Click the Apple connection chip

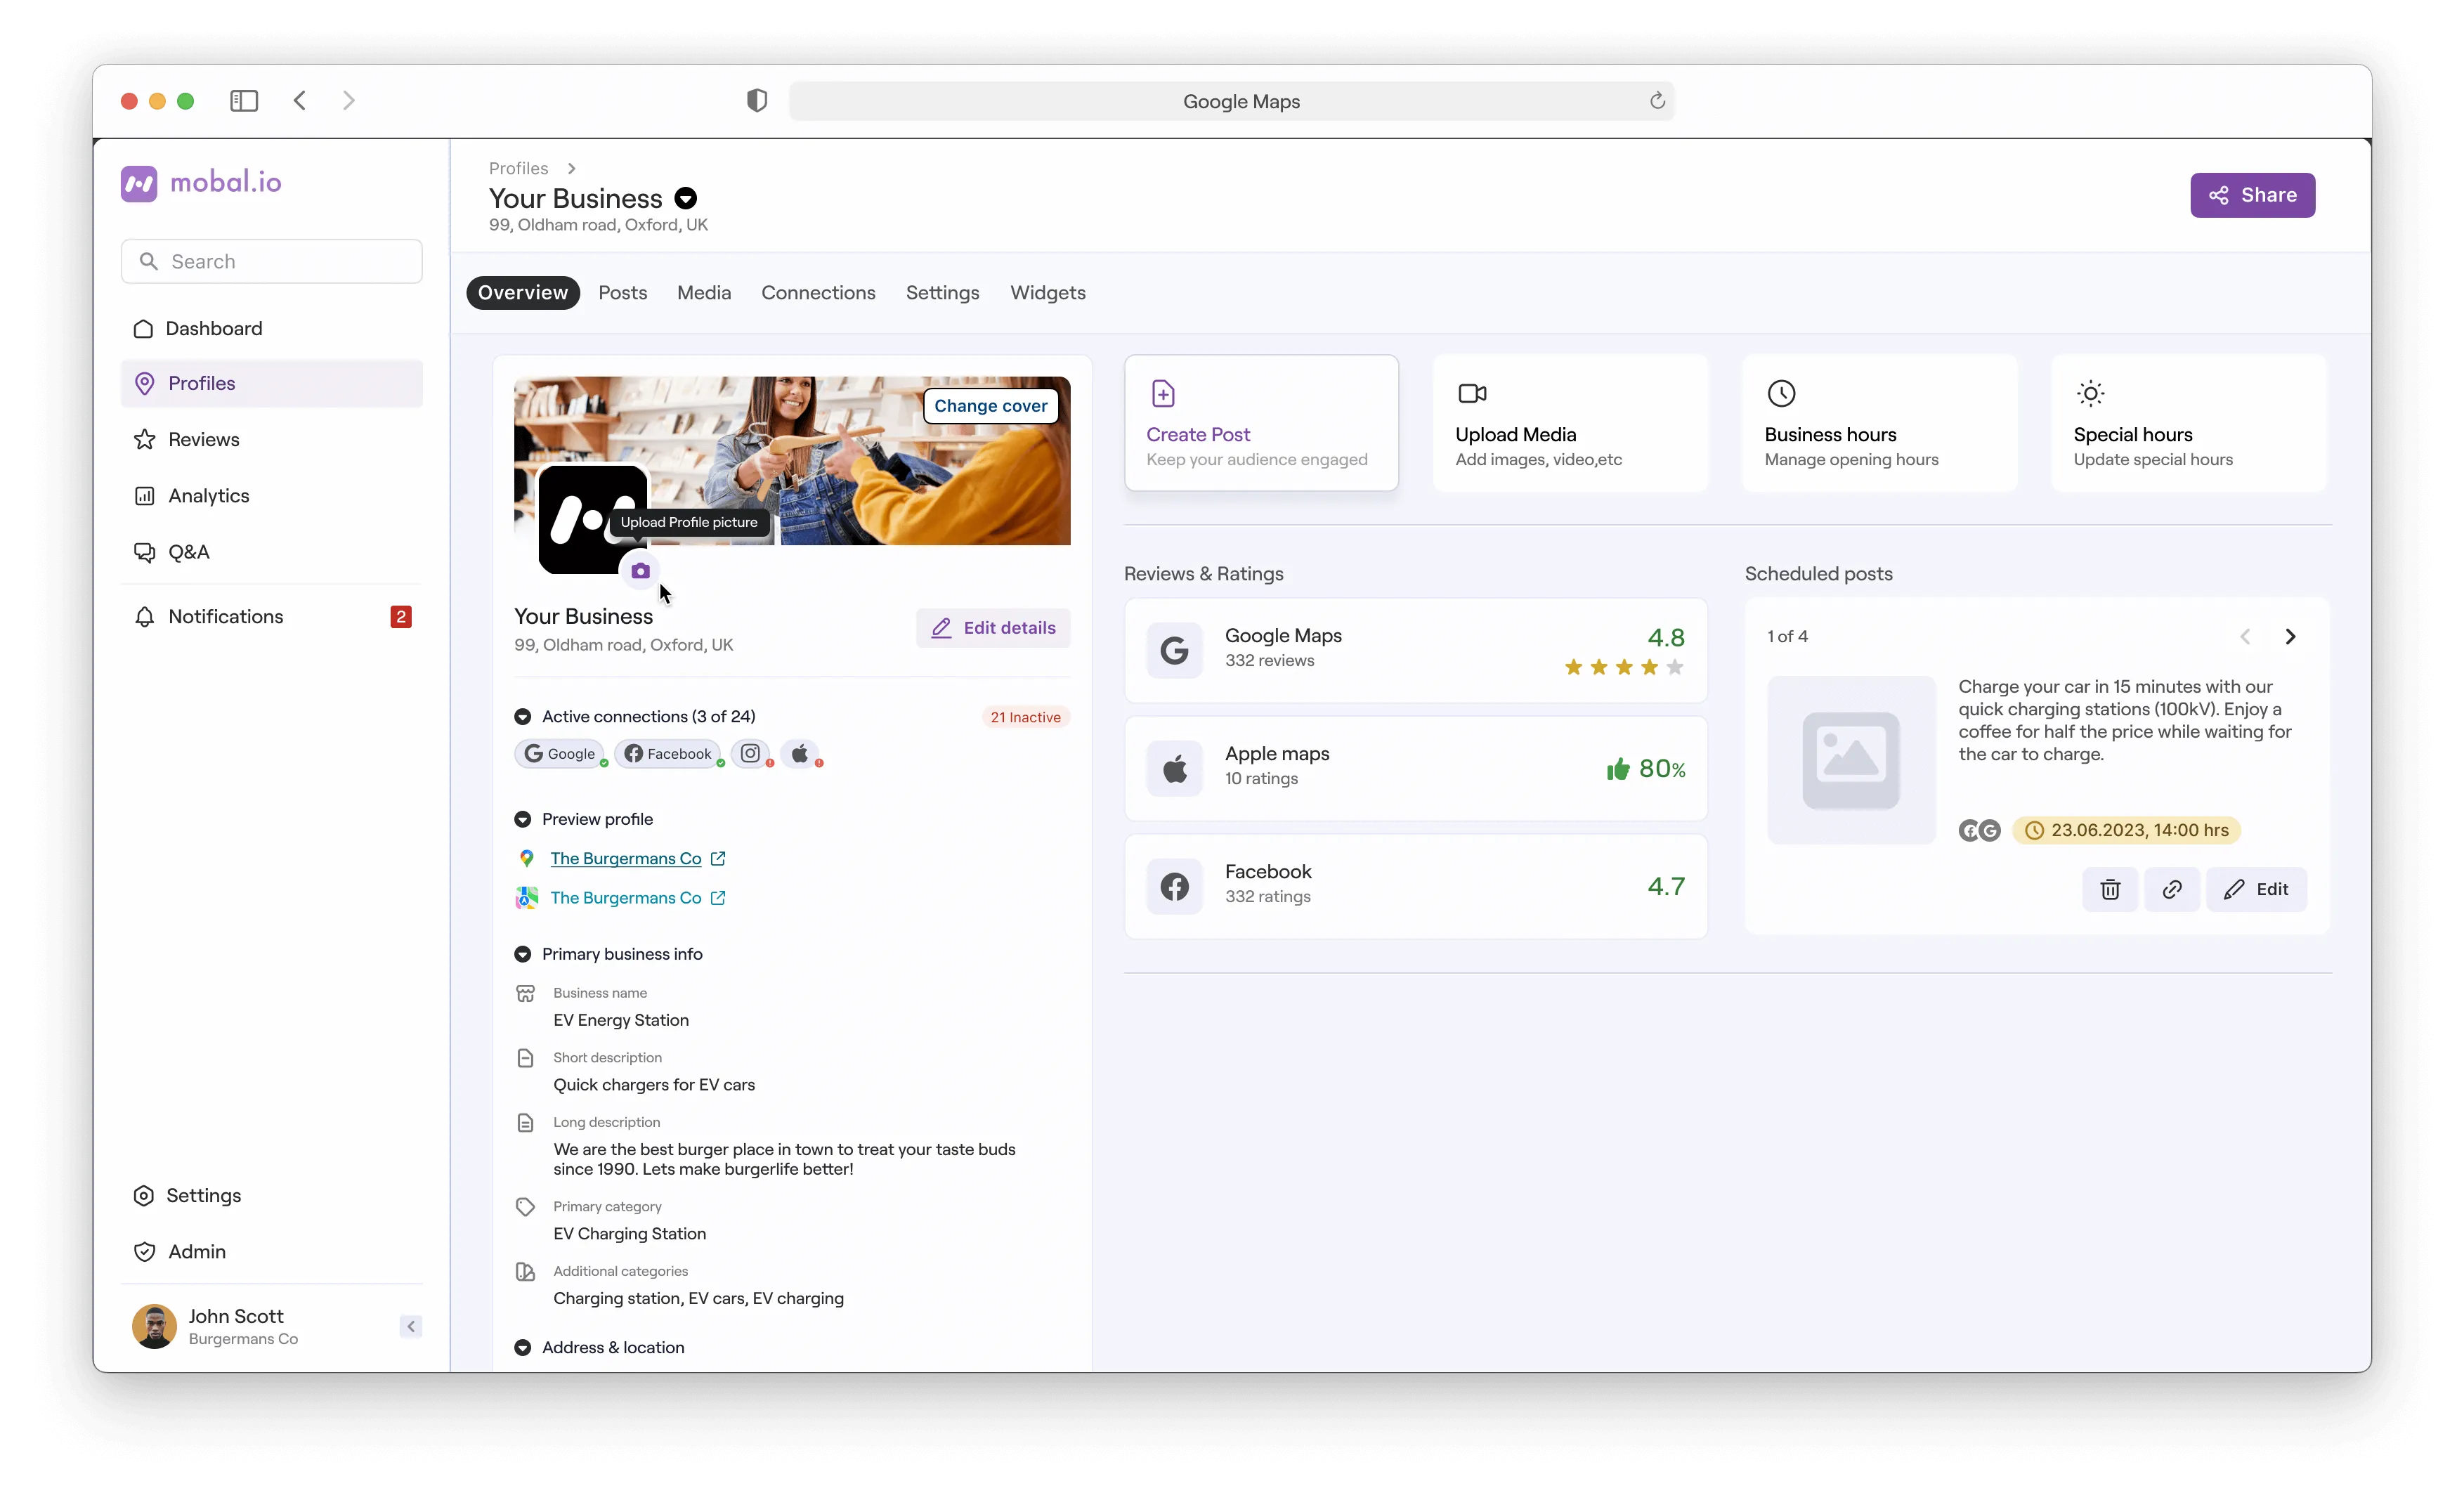[800, 753]
